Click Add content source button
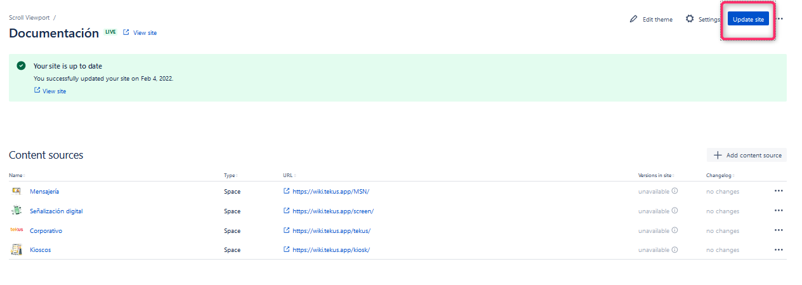Image resolution: width=802 pixels, height=285 pixels. pos(747,155)
